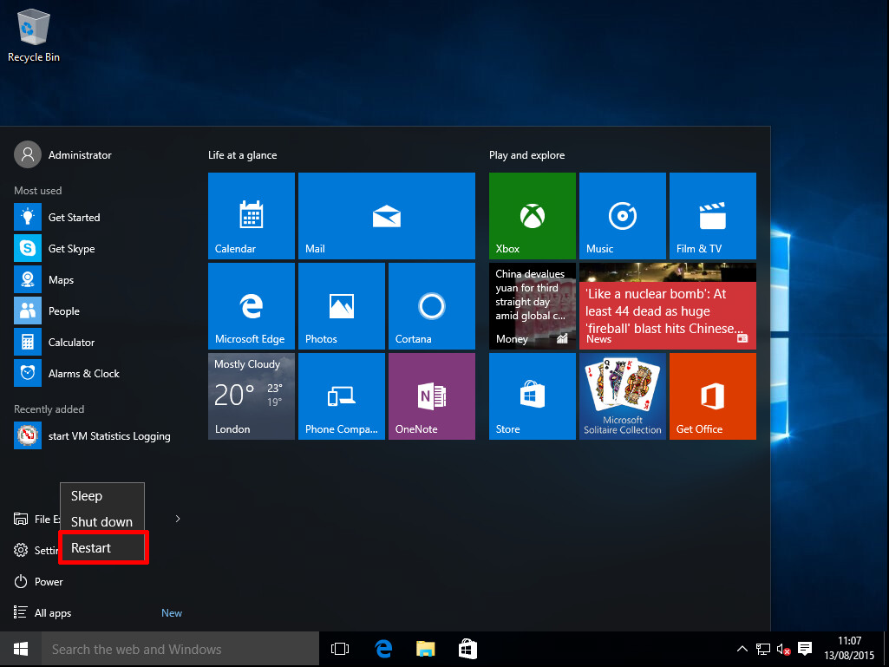
Task: Open the taskbar clock showing 11:07
Action: 849,649
